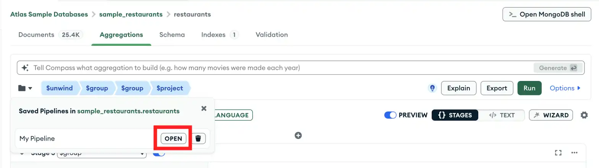The image size is (599, 168).
Task: Click the AI sparkle icon
Action: point(25,68)
